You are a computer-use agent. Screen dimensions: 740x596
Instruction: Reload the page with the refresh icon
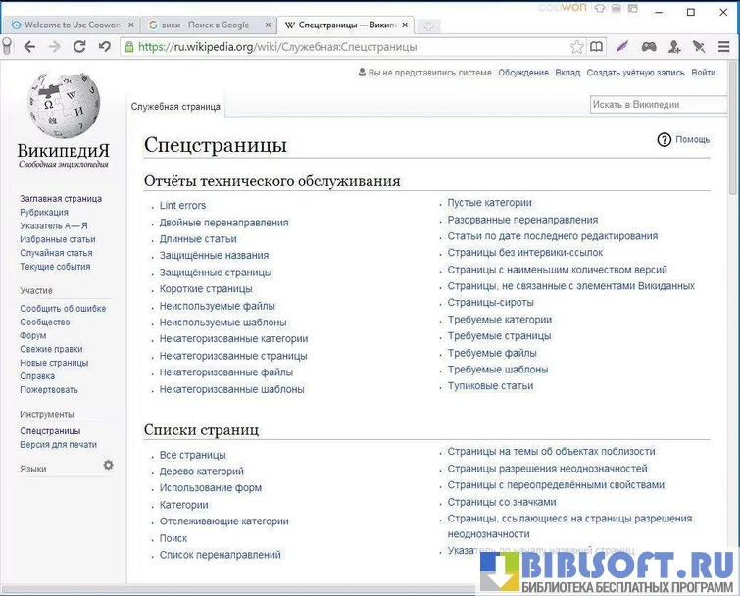point(104,46)
